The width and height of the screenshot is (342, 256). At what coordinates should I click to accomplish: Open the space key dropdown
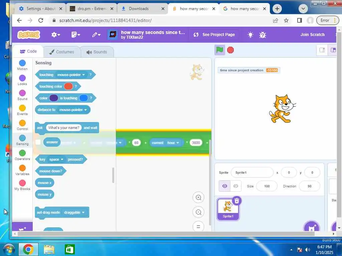(56, 159)
